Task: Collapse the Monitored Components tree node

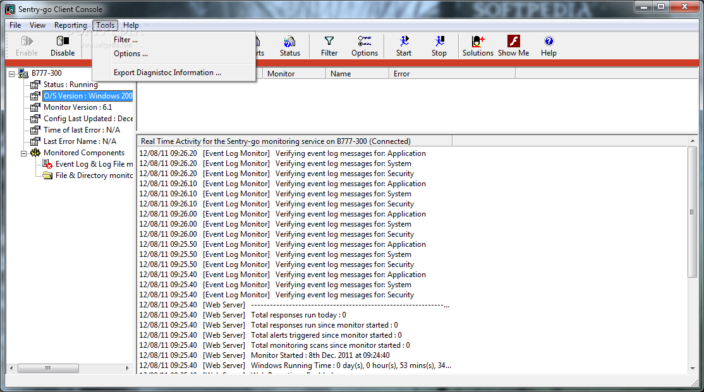Action: tap(24, 153)
